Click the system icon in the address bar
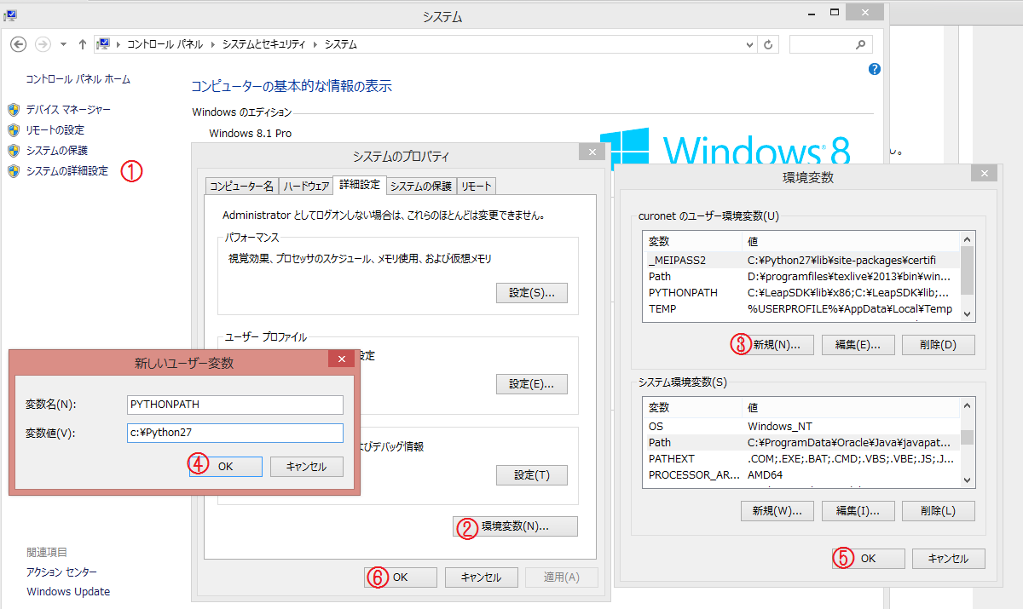This screenshot has height=609, width=1023. 103,44
